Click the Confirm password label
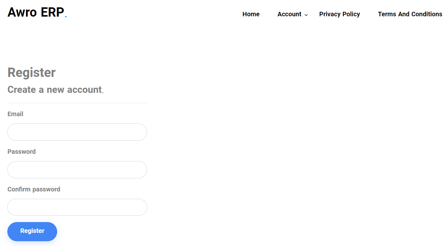 pos(34,189)
